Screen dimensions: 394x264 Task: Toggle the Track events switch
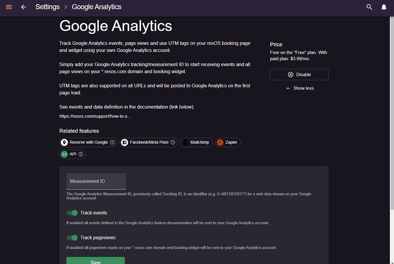tap(72, 213)
